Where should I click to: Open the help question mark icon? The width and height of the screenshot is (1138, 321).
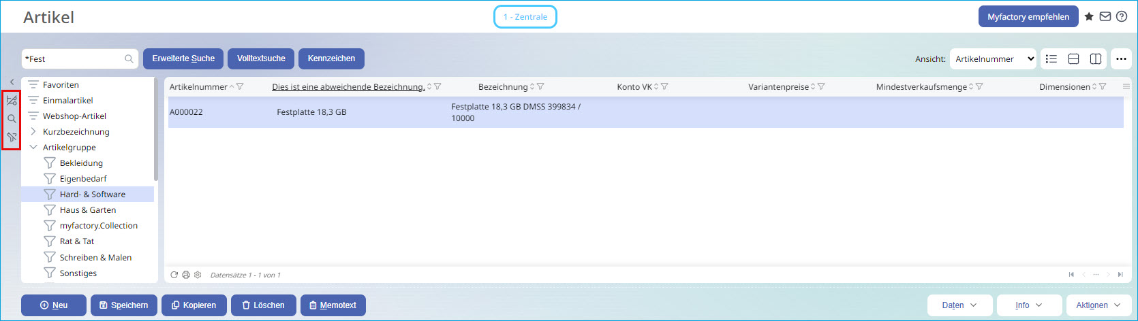click(x=1122, y=17)
